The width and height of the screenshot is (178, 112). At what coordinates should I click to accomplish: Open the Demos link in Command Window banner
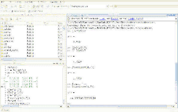click(115, 19)
